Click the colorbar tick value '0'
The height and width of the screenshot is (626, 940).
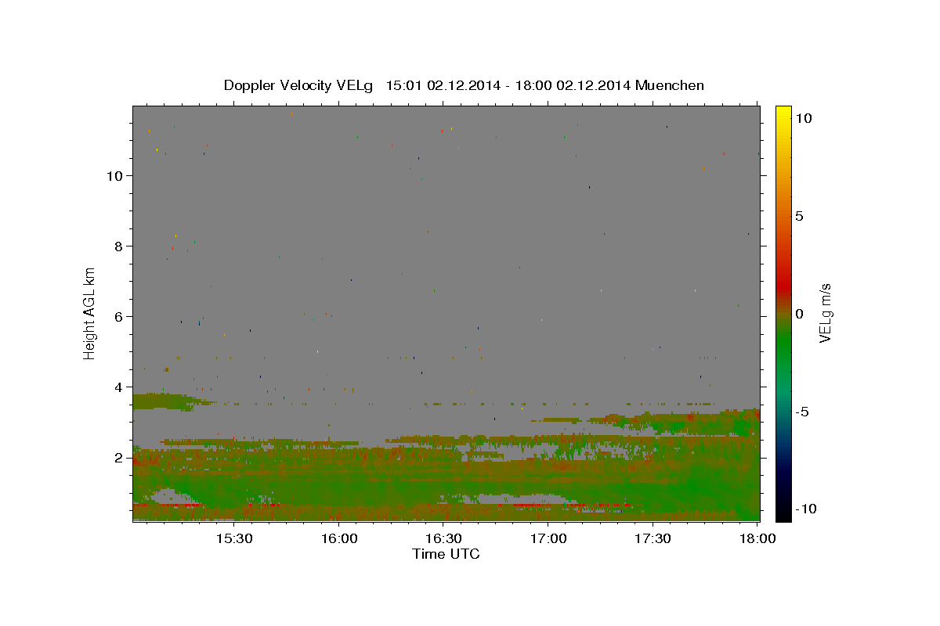(799, 314)
